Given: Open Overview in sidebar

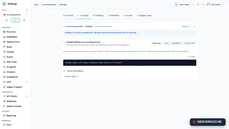Looking at the screenshot, I should pyautogui.click(x=11, y=32).
